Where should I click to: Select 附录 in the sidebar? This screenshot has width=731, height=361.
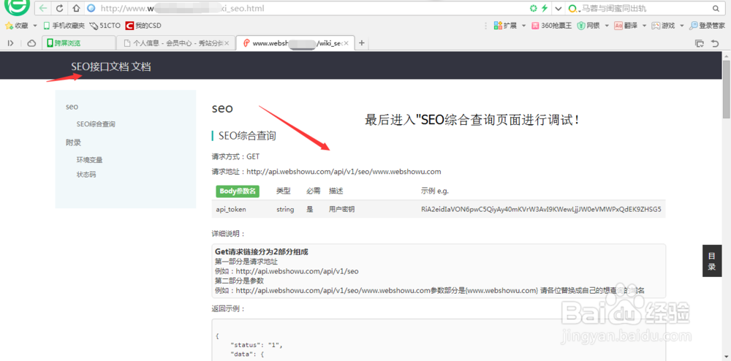click(x=74, y=142)
